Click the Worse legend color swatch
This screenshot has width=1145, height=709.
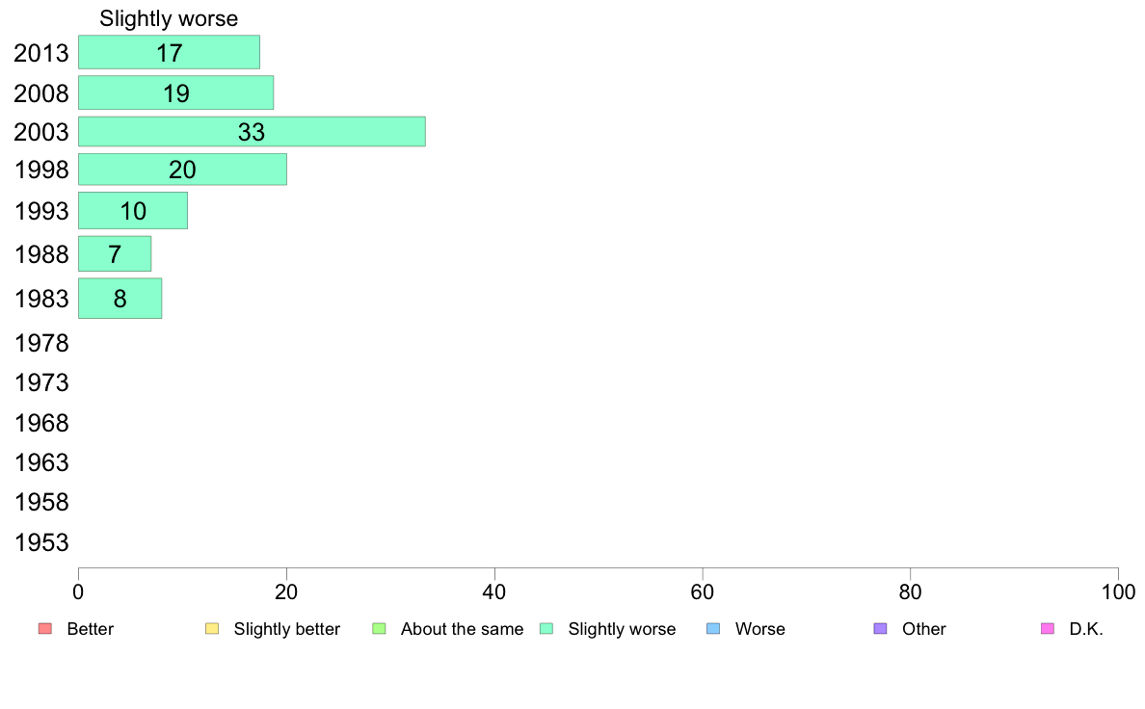click(713, 629)
